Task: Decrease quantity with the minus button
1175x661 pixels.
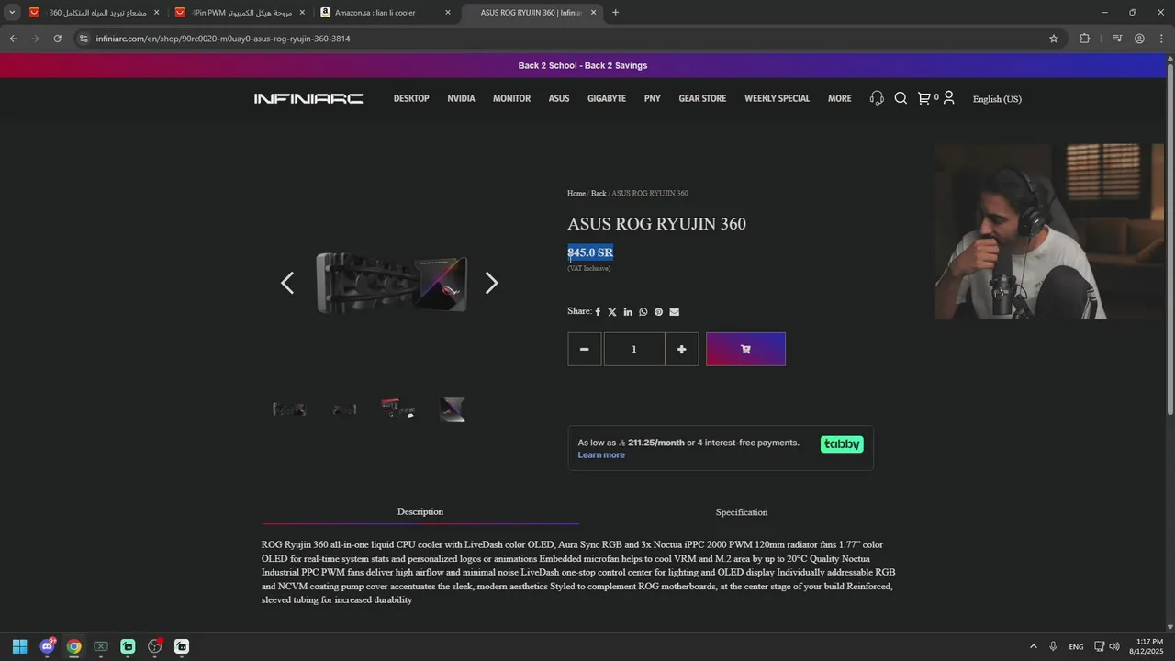Action: (x=584, y=349)
